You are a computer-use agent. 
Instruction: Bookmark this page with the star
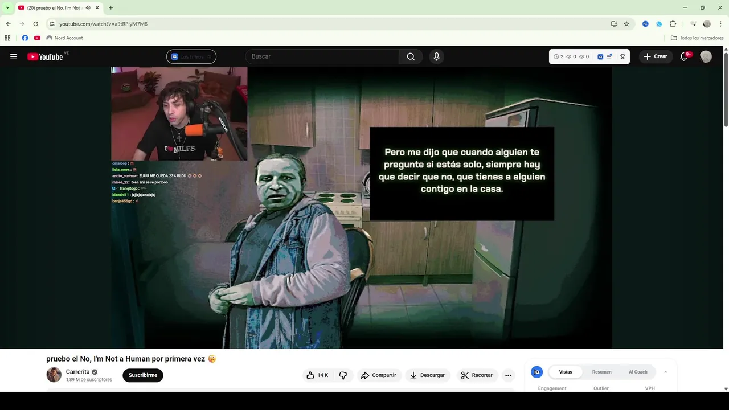coord(626,24)
